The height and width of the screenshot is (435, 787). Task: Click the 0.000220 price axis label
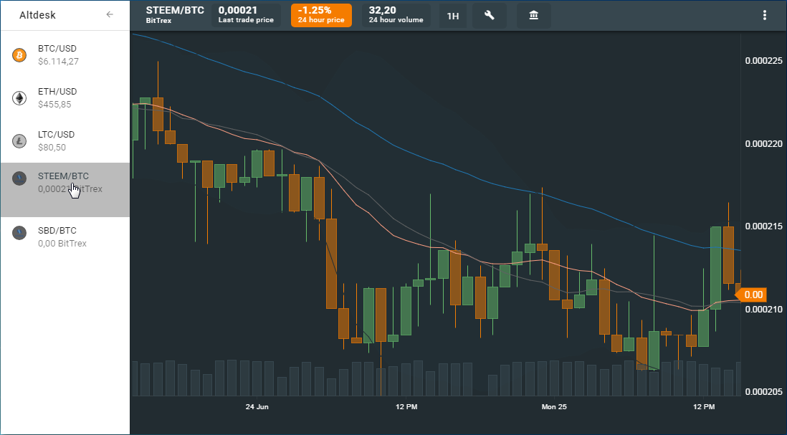click(x=763, y=143)
